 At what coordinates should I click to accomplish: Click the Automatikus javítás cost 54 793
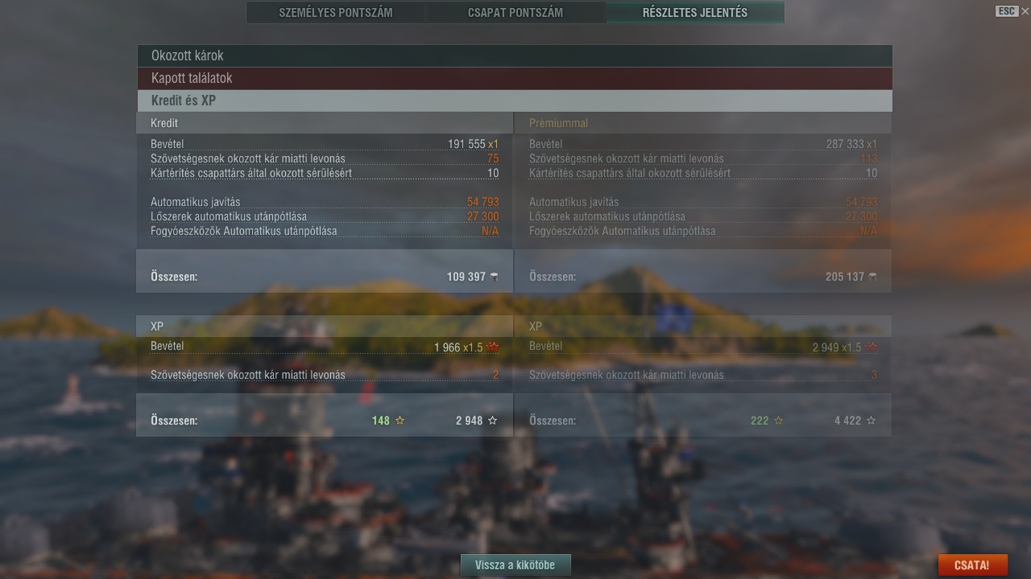(x=482, y=202)
